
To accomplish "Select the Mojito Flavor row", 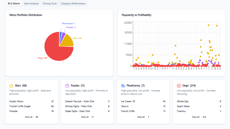I will click(31, 101).
